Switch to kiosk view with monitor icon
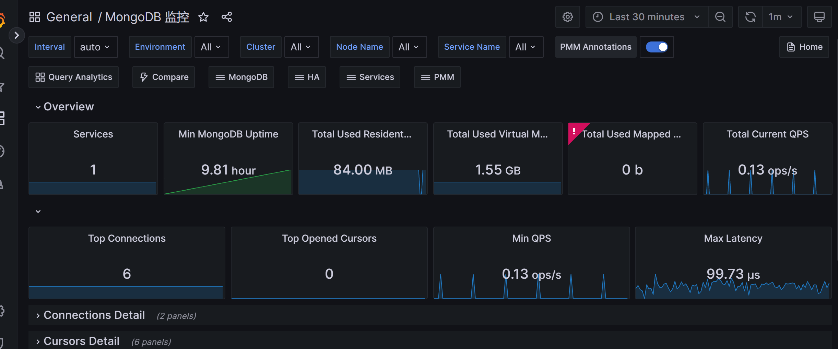The image size is (838, 349). tap(819, 17)
